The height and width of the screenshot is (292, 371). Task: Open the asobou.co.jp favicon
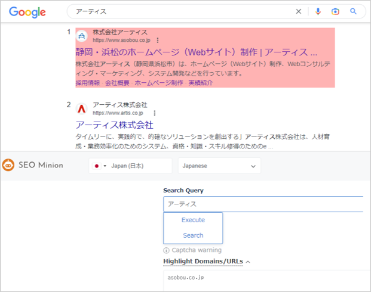82,36
